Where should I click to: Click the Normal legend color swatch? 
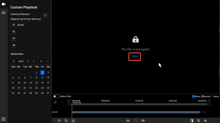tap(202, 96)
